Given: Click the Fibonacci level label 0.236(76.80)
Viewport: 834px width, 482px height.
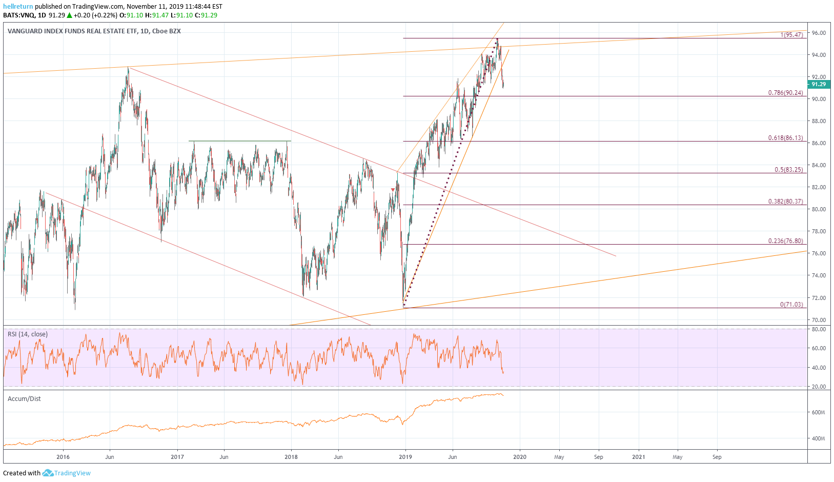Looking at the screenshot, I should (785, 241).
